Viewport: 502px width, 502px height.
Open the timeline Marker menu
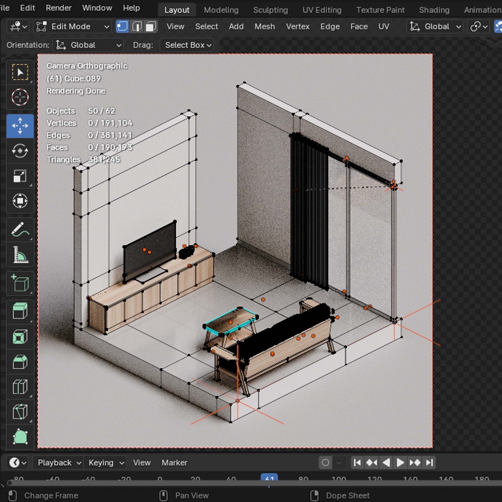[174, 462]
